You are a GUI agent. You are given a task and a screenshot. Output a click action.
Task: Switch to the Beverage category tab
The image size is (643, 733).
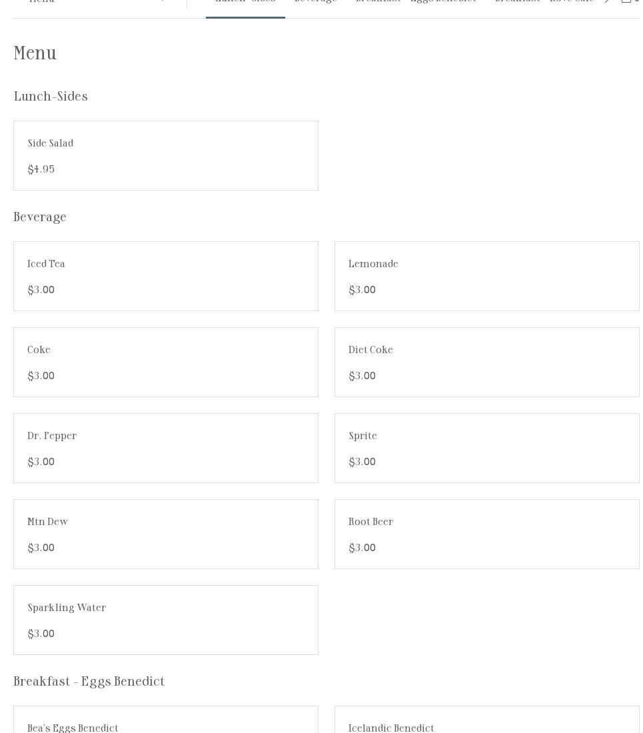pos(315,3)
